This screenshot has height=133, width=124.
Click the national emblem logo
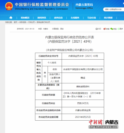[9, 6]
